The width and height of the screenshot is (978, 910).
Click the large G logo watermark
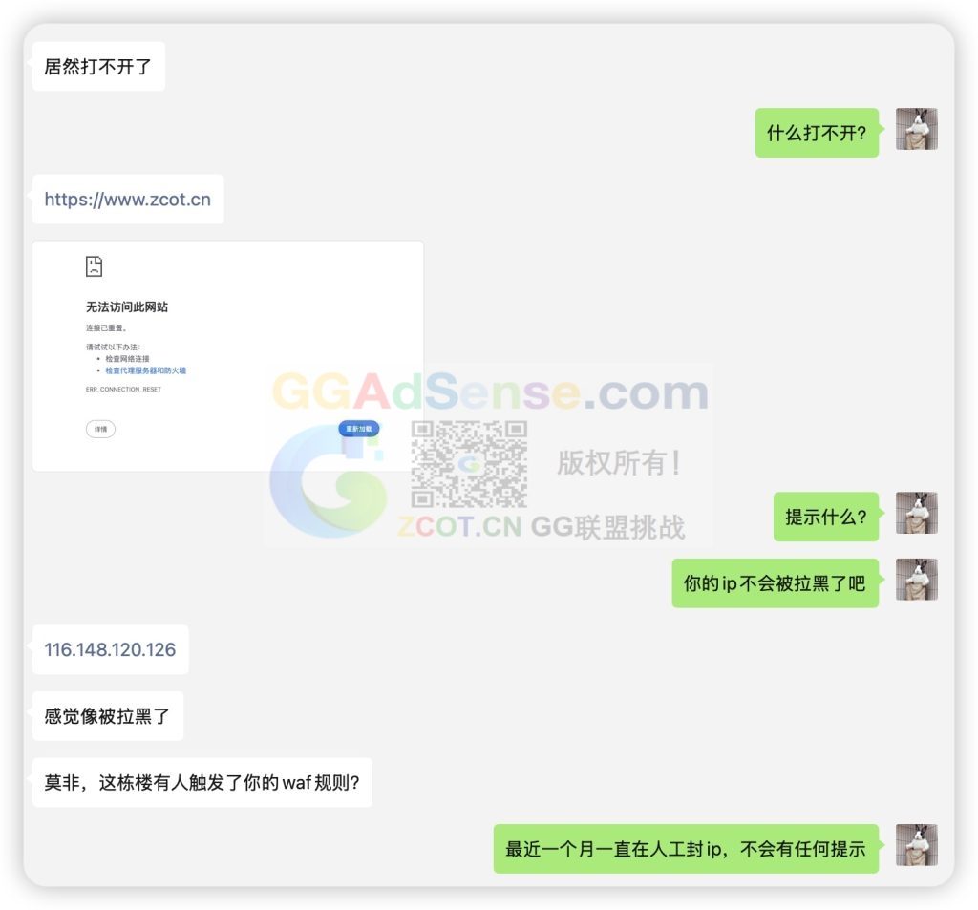pos(325,482)
